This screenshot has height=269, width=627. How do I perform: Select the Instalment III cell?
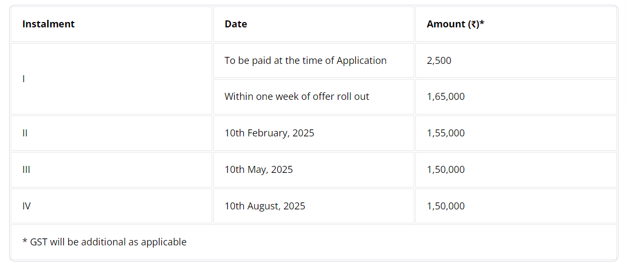pyautogui.click(x=111, y=170)
